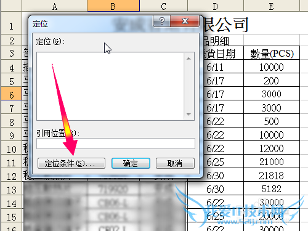308x231 pixels.
Task: Click the quantity cell 21818
Action: tap(272, 175)
